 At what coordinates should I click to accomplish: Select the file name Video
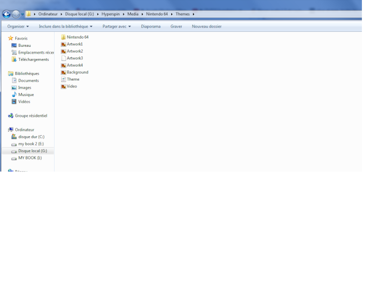tap(72, 86)
